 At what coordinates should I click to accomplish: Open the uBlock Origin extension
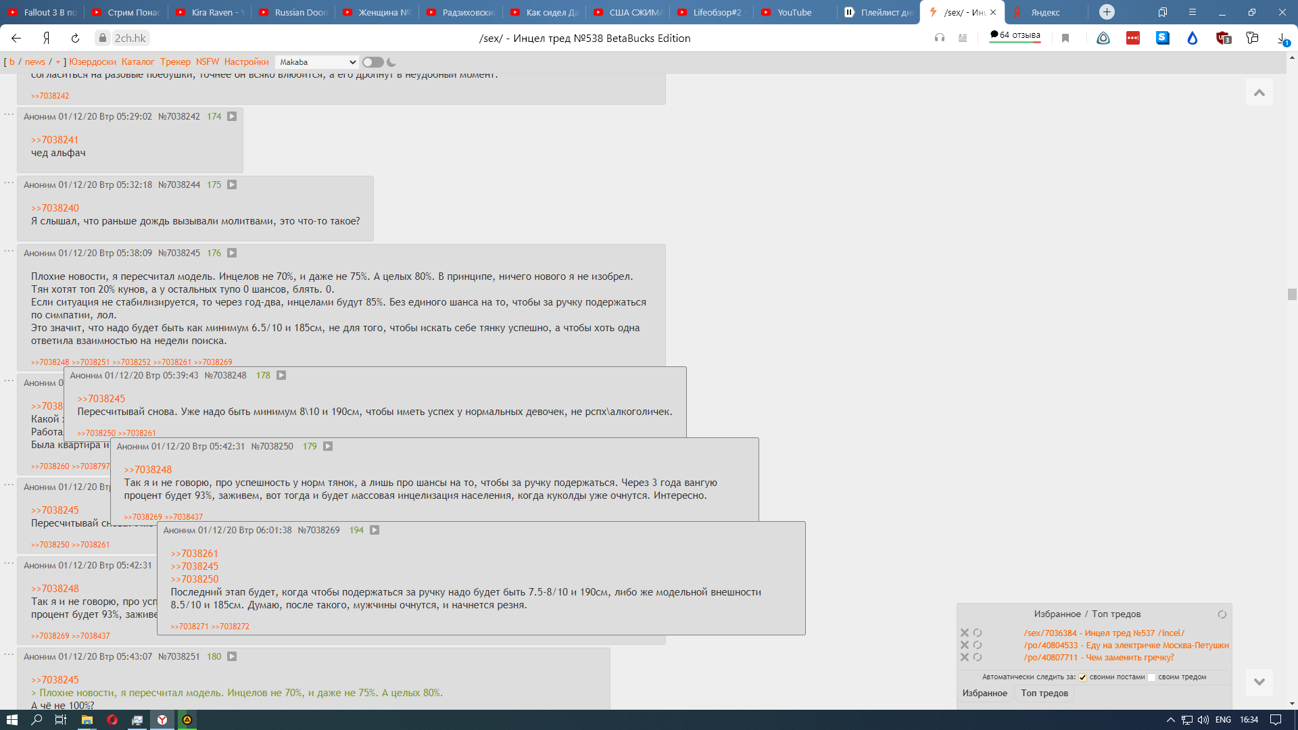point(1223,39)
